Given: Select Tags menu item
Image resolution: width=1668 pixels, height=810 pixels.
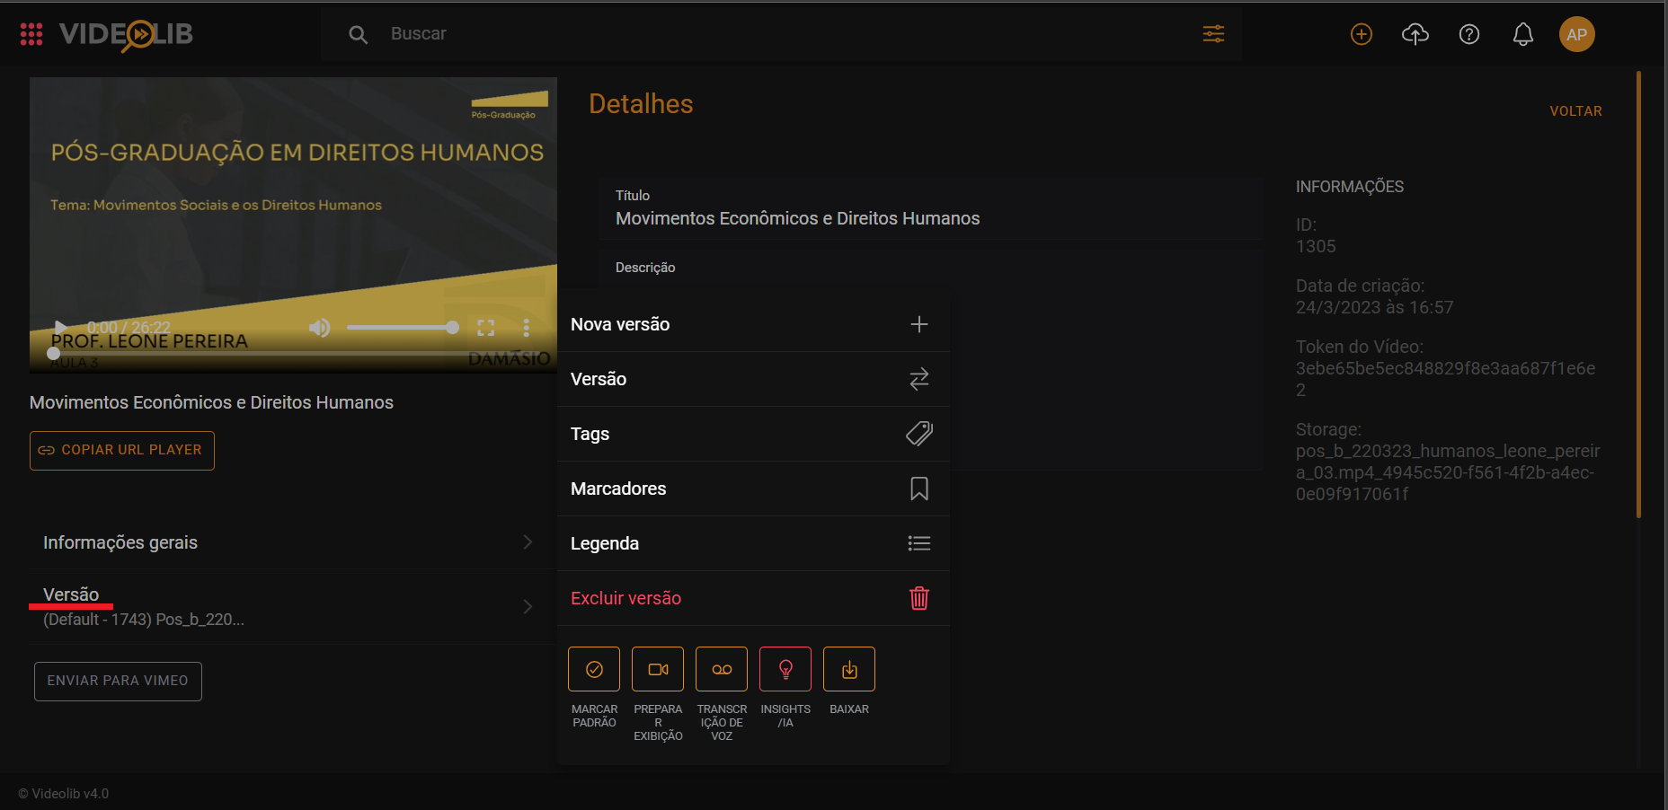Looking at the screenshot, I should [753, 434].
